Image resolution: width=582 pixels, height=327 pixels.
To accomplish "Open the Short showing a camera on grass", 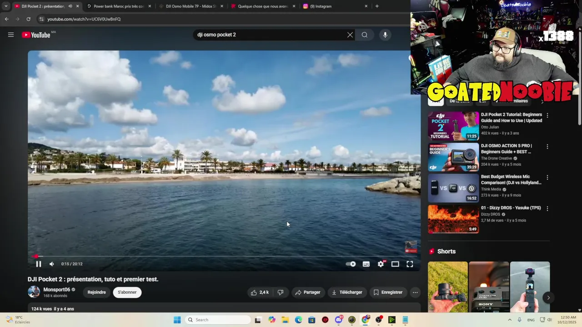I will tap(447, 287).
